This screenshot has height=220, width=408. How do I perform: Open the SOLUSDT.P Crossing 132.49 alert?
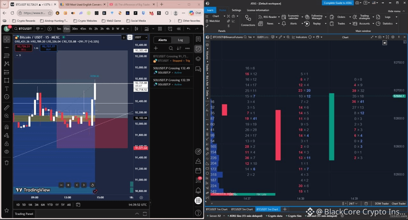tap(172, 70)
